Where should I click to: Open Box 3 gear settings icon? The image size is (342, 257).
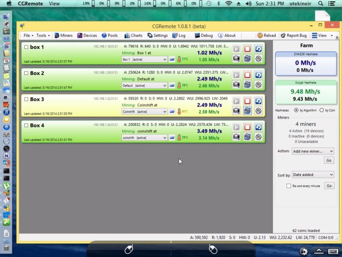258,111
